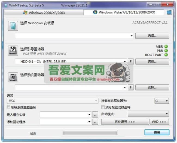The image size is (177, 143).
Task: Click the 选择 Windows 安装源 heading
Action: pos(37,23)
